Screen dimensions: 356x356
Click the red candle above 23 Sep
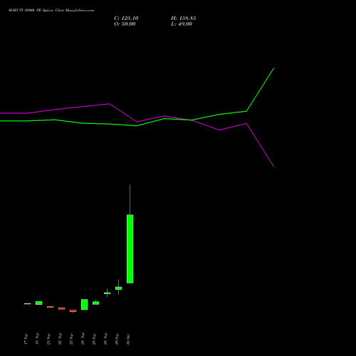click(x=73, y=310)
